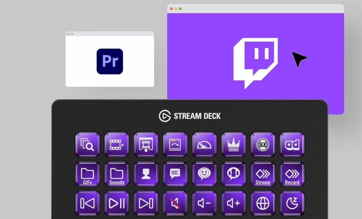Screen dimensions: 362x219
Task: Tap the group chat people key
Action: (x=234, y=174)
